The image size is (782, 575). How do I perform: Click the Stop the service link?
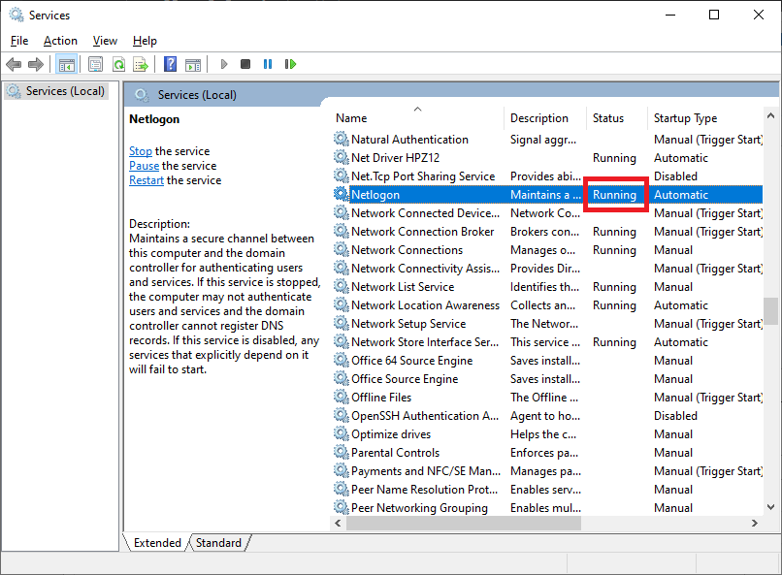click(141, 151)
